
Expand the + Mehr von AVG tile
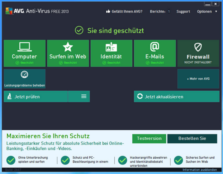pyautogui.click(x=198, y=79)
